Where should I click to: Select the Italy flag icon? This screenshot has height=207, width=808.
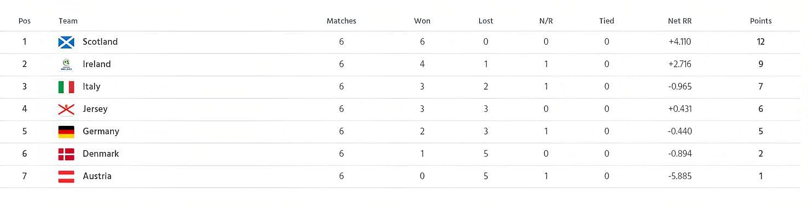(x=66, y=87)
